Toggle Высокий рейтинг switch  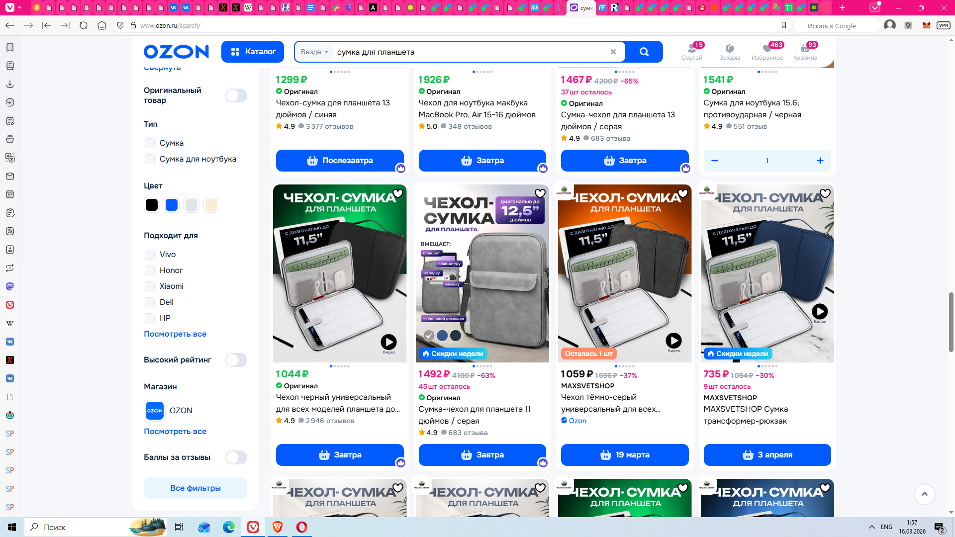click(236, 360)
